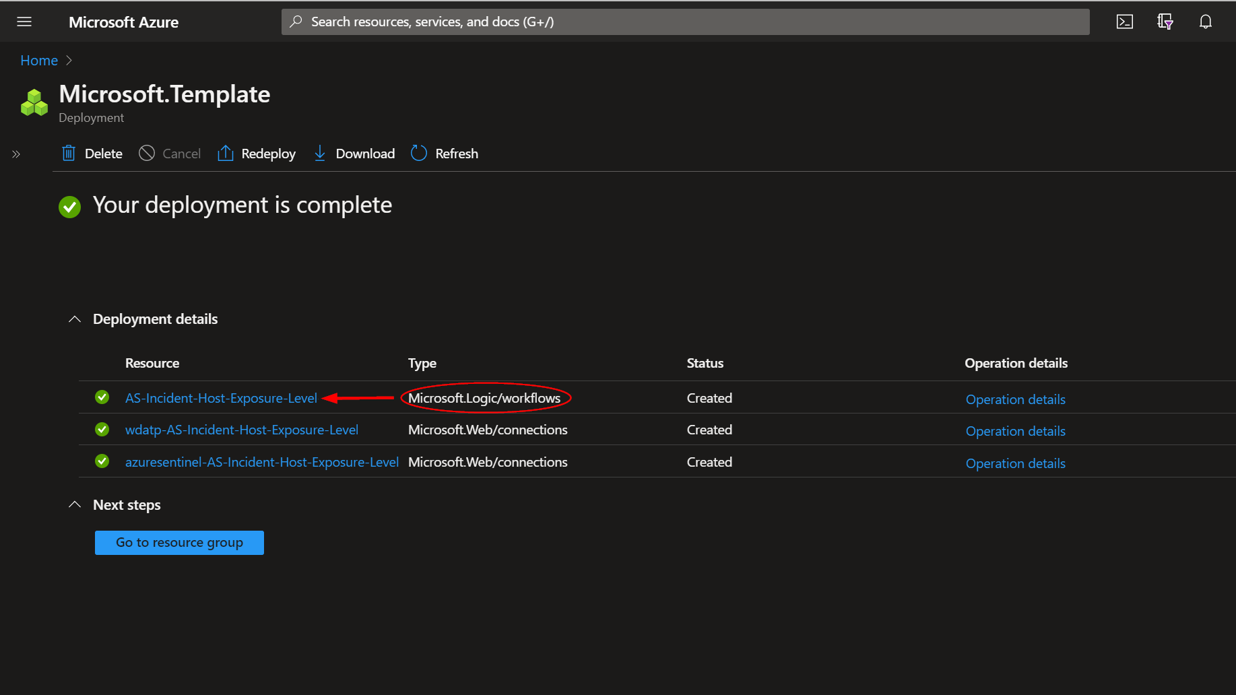The width and height of the screenshot is (1236, 695).
Task: Click the Operation details column header
Action: [1016, 363]
